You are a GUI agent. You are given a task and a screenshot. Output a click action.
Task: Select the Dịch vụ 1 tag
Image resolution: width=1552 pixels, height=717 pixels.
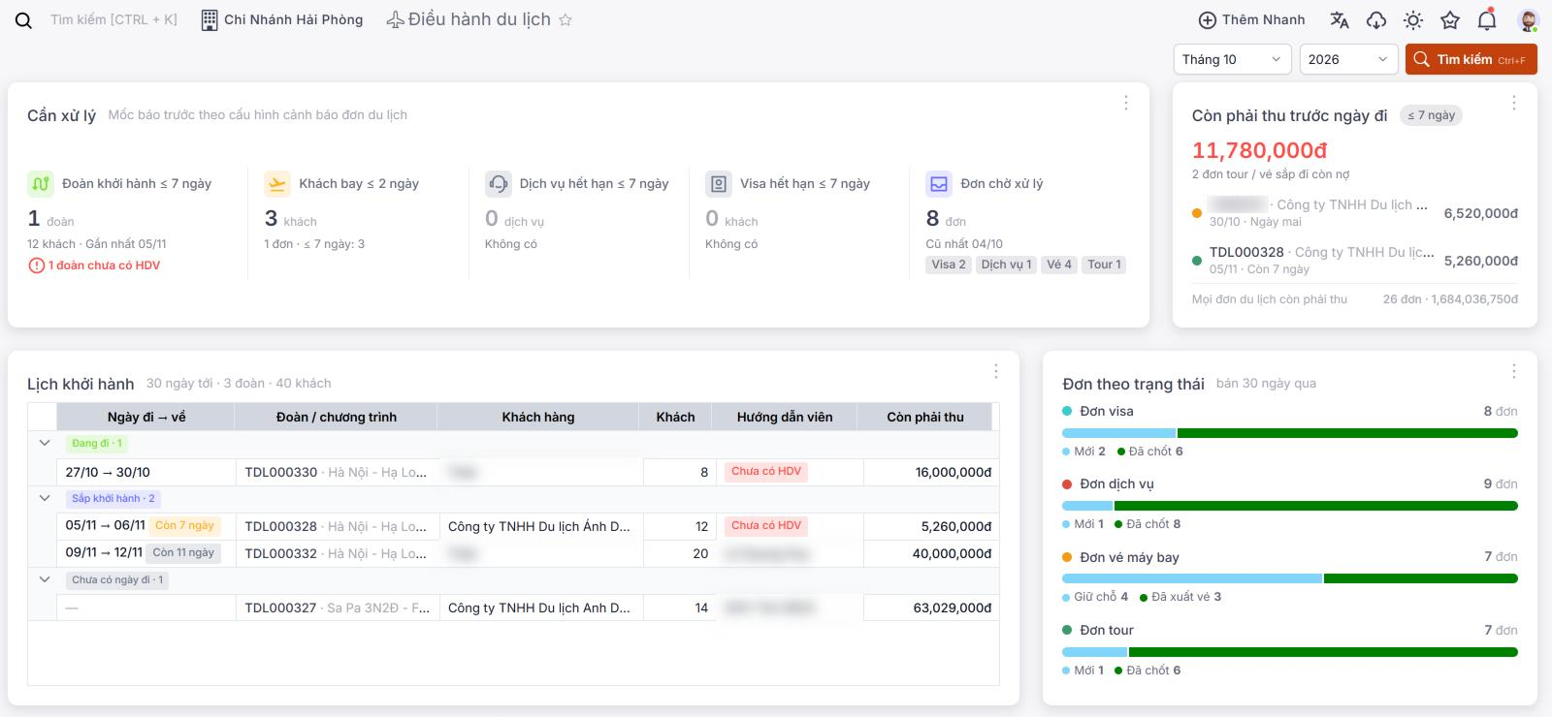(1006, 265)
